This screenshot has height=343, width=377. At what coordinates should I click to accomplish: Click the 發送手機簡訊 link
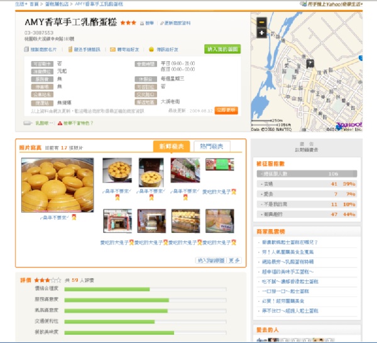pyautogui.click(x=87, y=49)
